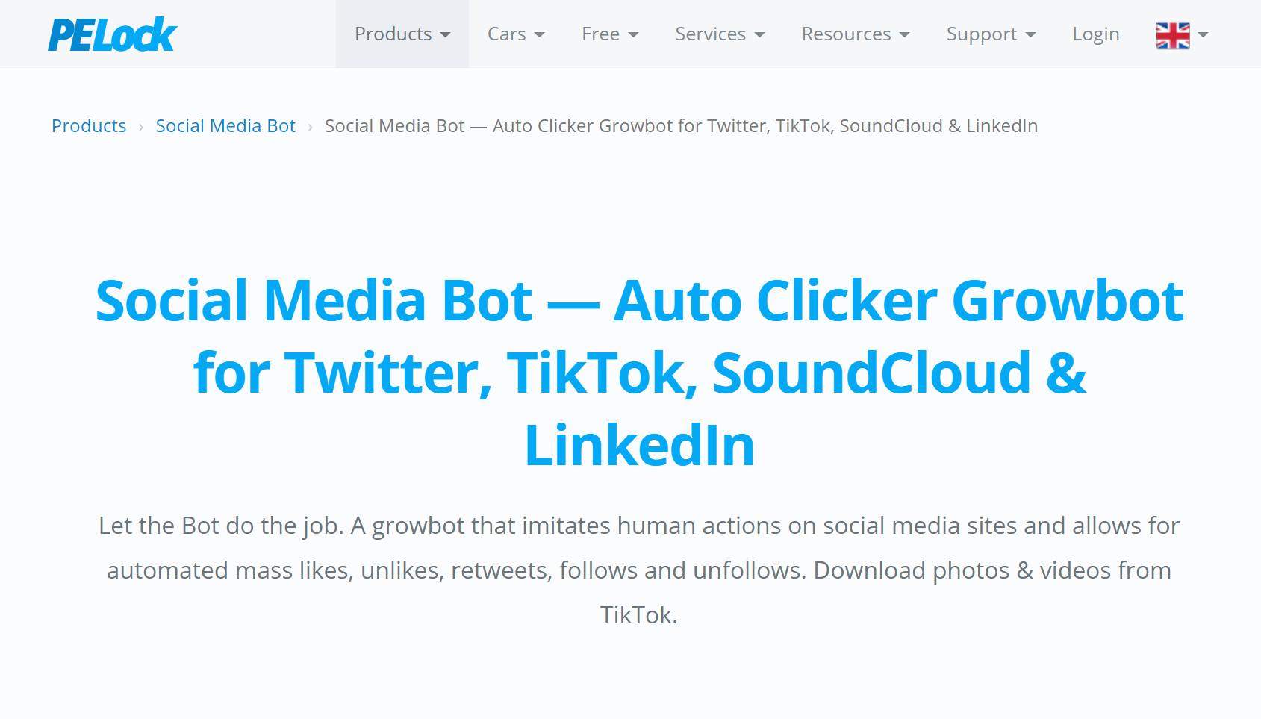The width and height of the screenshot is (1261, 719).
Task: Click the Products menu chevron arrow
Action: pyautogui.click(x=446, y=34)
